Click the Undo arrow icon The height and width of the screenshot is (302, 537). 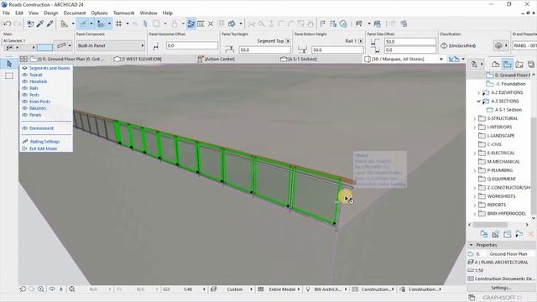[x=8, y=23]
